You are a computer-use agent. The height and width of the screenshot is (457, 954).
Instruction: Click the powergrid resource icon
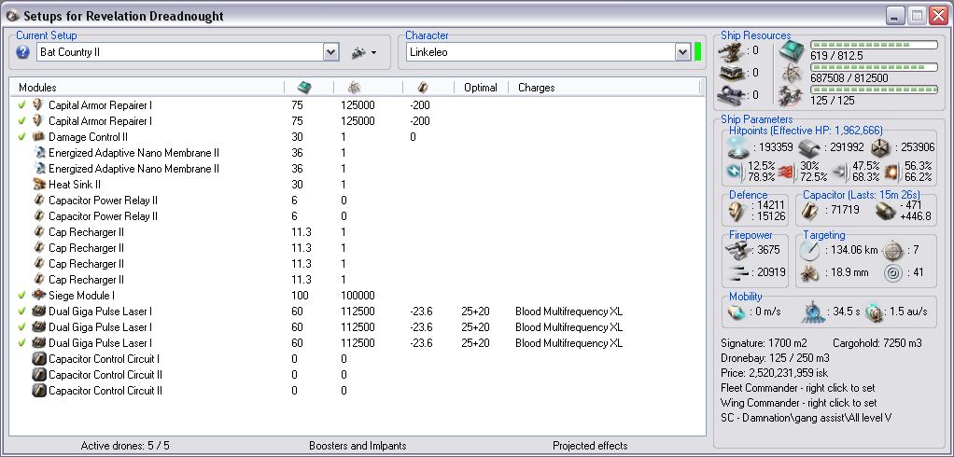pos(792,74)
